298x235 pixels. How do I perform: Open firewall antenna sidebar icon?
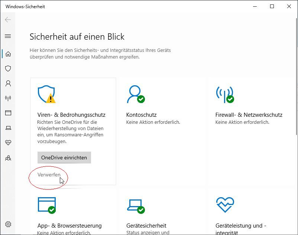click(8, 98)
